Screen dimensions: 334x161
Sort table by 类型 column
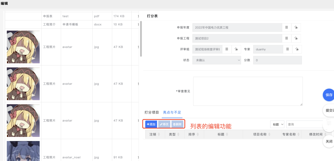tap(175, 134)
